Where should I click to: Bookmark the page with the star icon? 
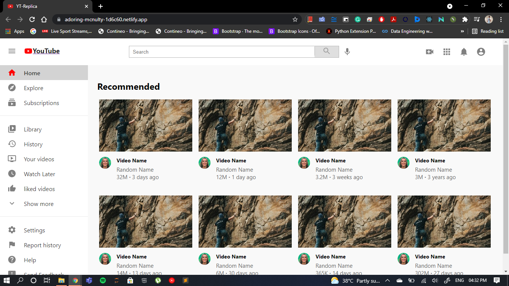(295, 19)
